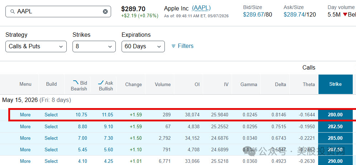Click Select for the 282.50 strike

(51, 126)
